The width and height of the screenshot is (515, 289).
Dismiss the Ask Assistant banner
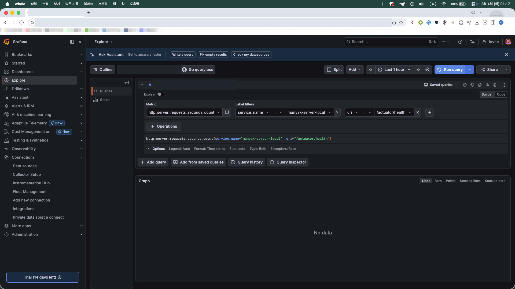coord(506,55)
